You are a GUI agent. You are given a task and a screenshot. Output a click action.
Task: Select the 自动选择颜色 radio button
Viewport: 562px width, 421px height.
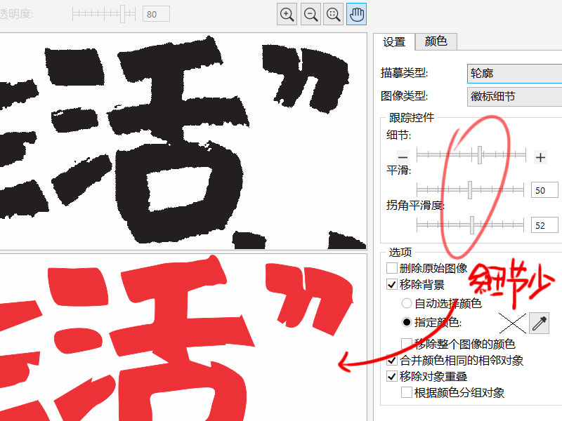(x=407, y=304)
